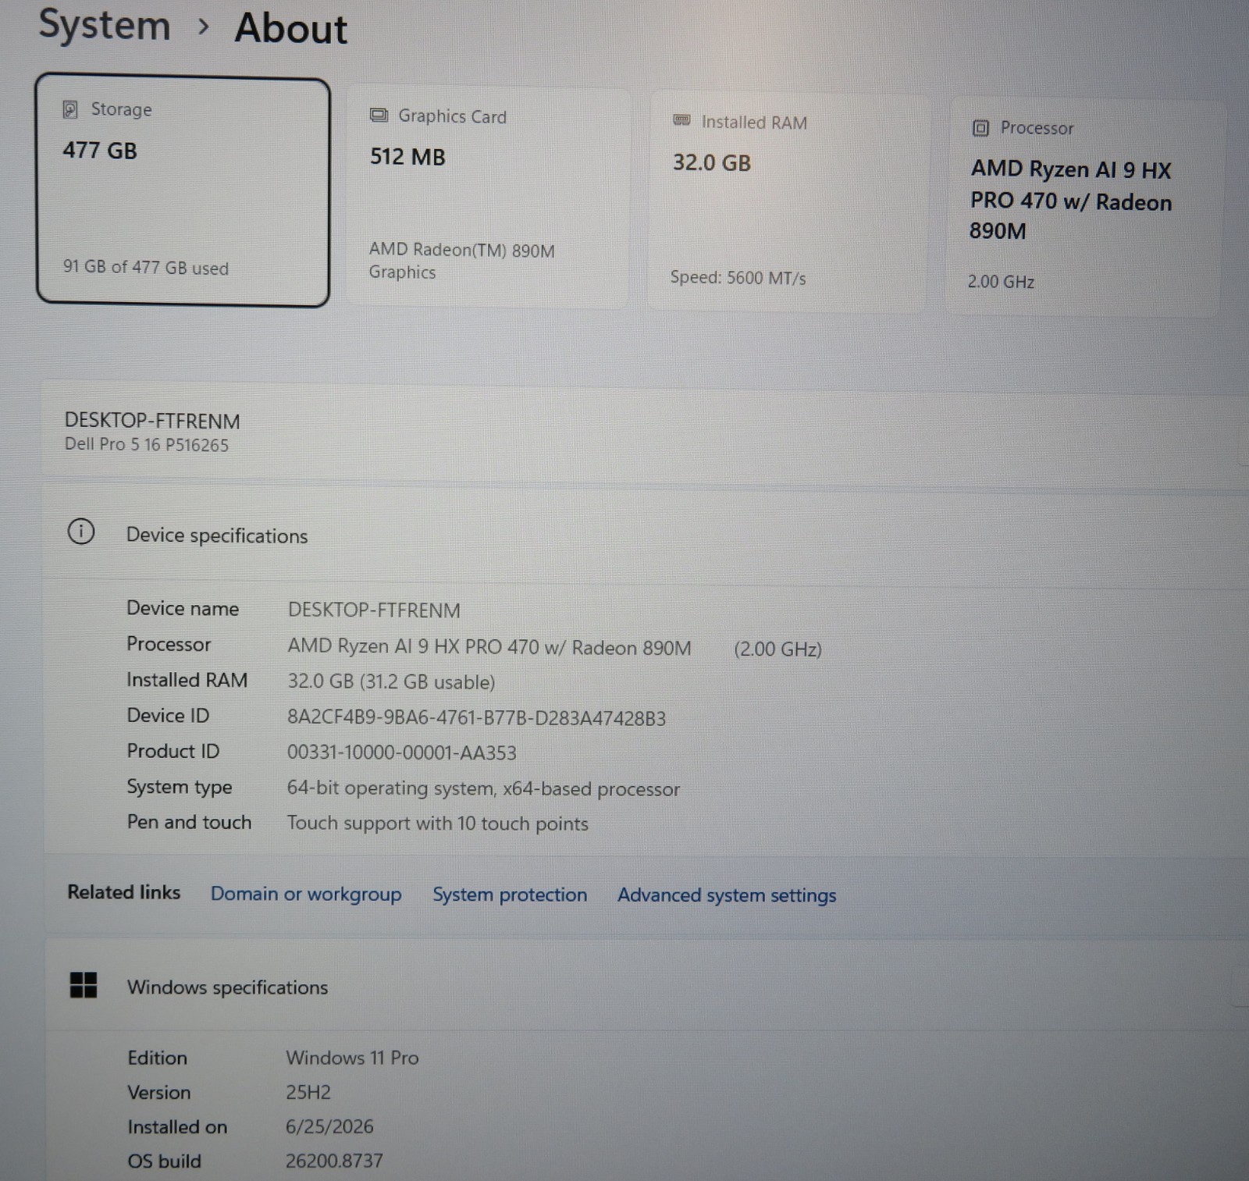The height and width of the screenshot is (1181, 1249).
Task: Open the Storage card showing 477 GB
Action: click(x=183, y=190)
